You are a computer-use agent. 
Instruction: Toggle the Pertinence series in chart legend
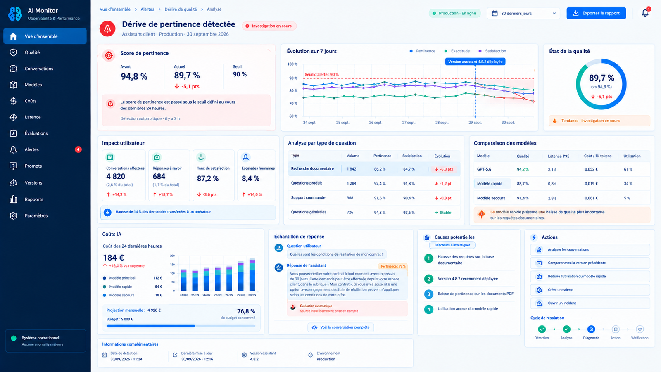(x=422, y=51)
